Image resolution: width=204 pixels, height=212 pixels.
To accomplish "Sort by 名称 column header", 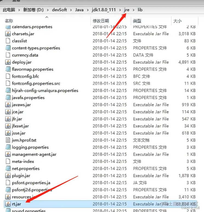I will pos(9,21).
